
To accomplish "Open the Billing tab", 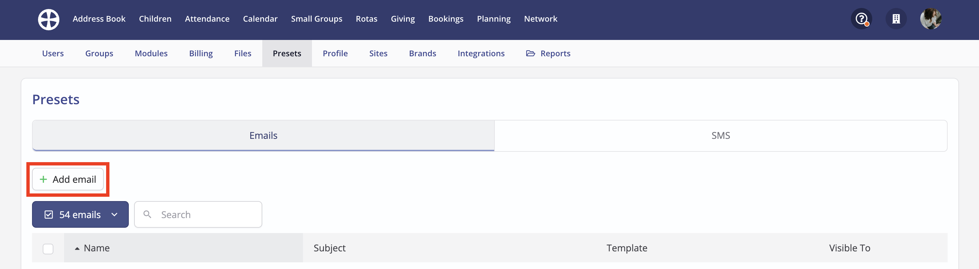I will click(201, 54).
